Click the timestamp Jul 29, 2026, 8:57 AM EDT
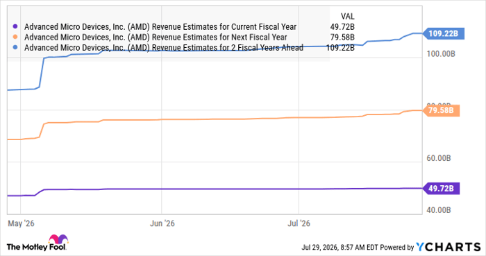This screenshot has height=256, width=486. point(340,248)
